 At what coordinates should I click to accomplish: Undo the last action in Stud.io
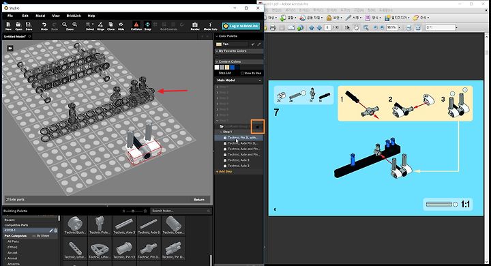pyautogui.click(x=44, y=26)
